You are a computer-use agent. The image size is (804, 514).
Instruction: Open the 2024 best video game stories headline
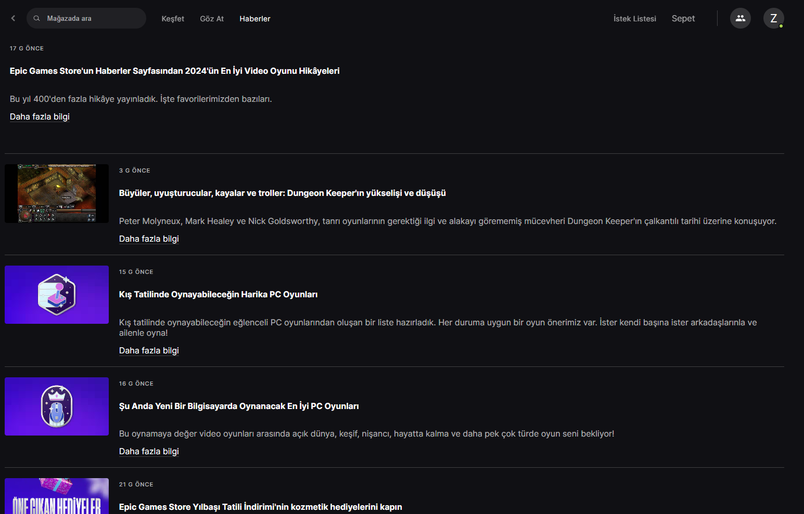(x=174, y=71)
